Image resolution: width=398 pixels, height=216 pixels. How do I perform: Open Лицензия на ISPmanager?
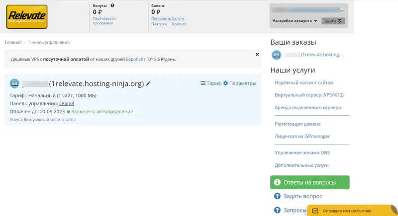302,136
